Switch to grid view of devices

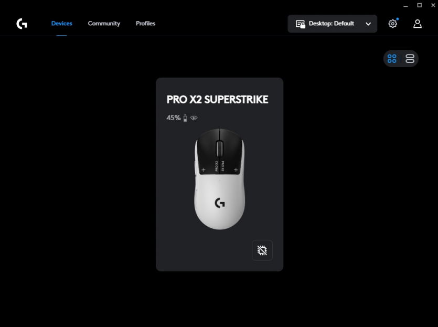tap(392, 59)
